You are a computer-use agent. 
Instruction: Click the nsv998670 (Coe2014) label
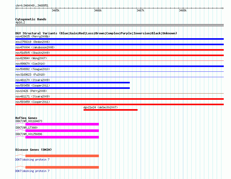(30, 64)
